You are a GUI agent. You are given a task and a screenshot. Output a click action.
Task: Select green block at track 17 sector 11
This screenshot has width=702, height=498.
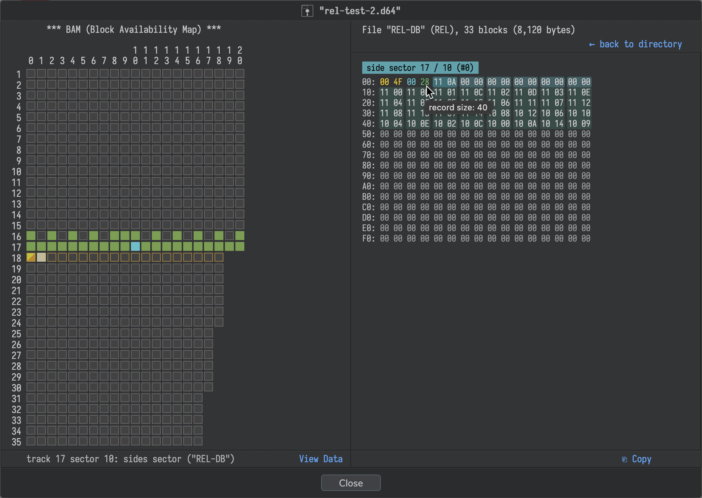pyautogui.click(x=146, y=246)
